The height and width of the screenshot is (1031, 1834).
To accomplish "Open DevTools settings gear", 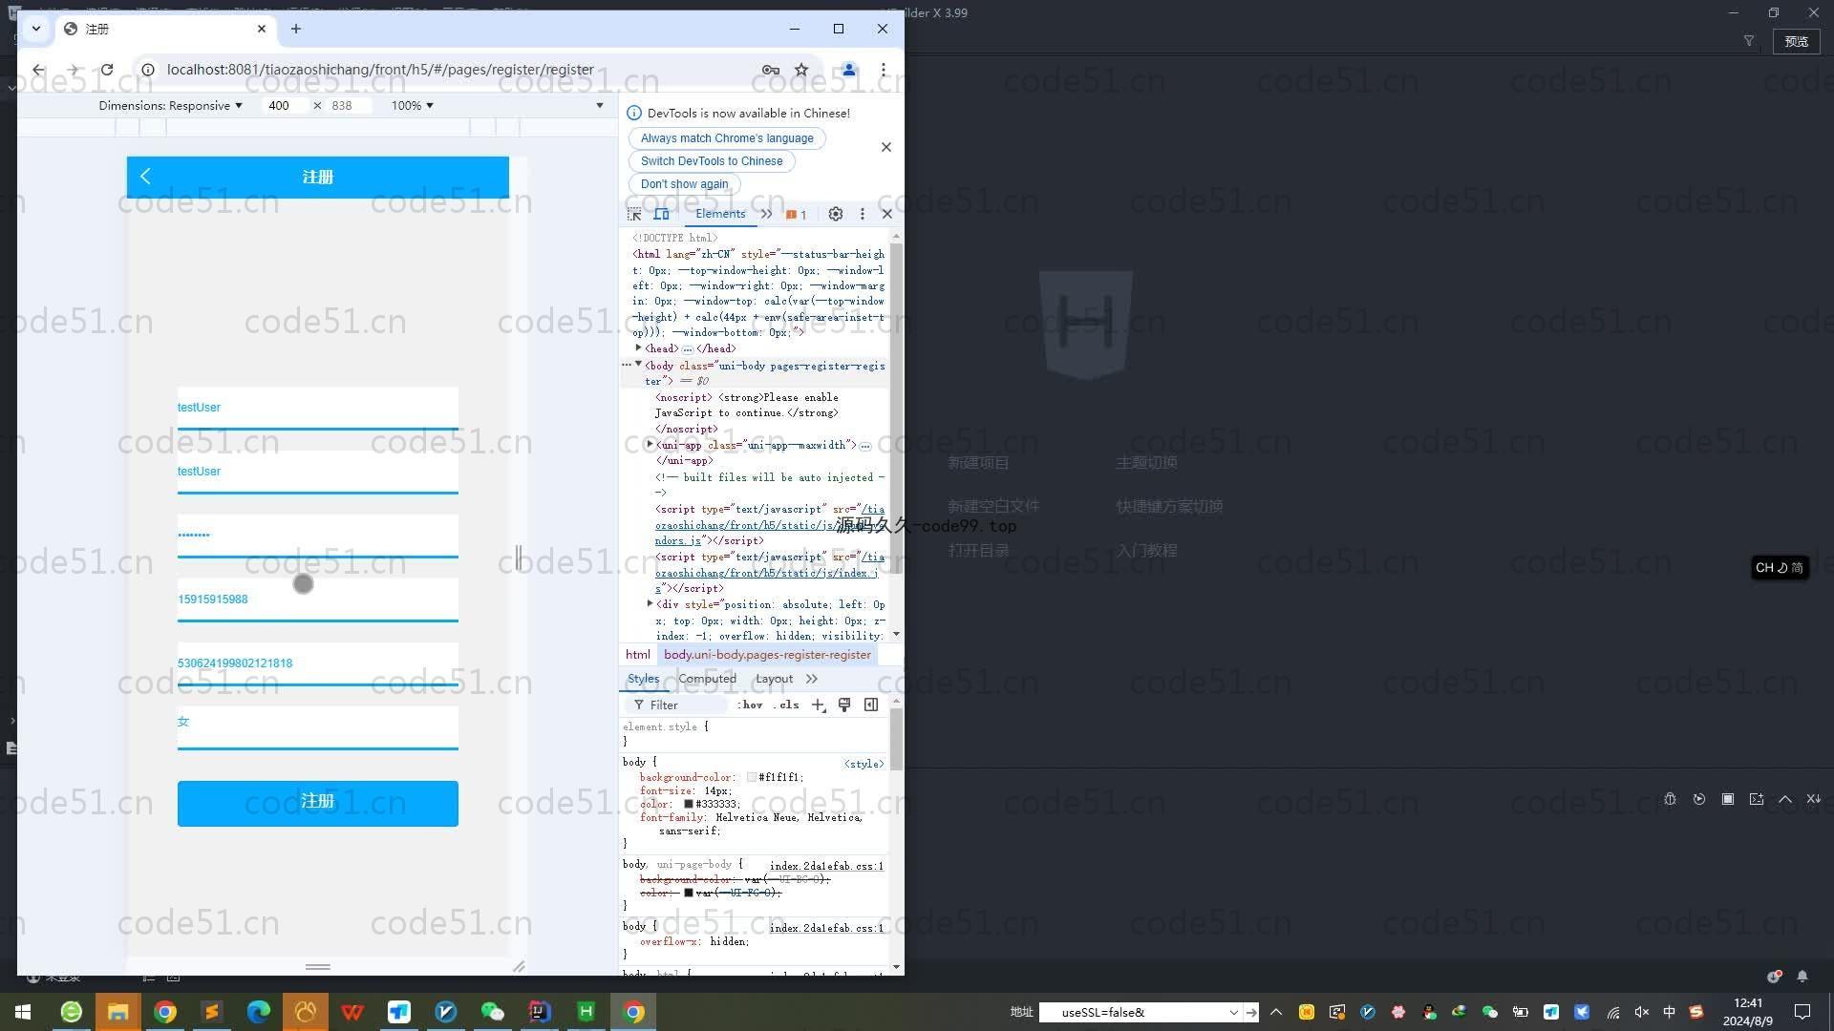I will [836, 215].
